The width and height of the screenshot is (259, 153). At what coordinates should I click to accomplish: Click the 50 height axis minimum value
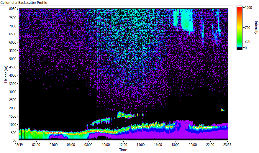pos(14,140)
